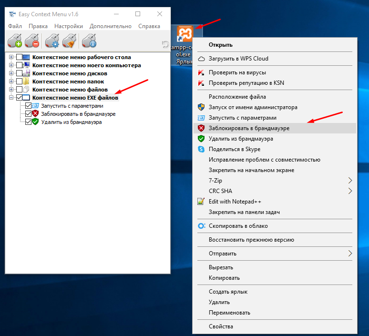Click the Easy Context Menu title bar icon
369x336 pixels.
[x=12, y=14]
